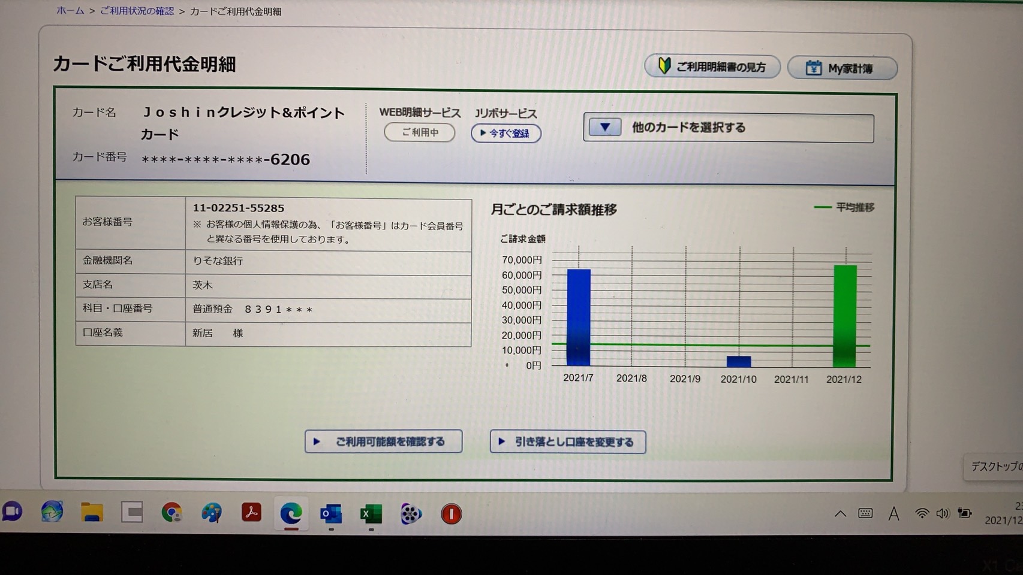Switch to Excel in the taskbar
This screenshot has width=1023, height=575.
371,513
